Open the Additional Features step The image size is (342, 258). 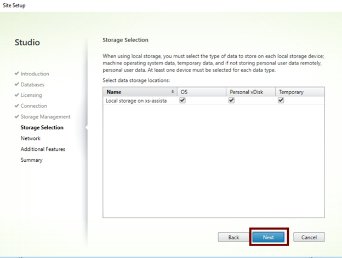(x=43, y=149)
